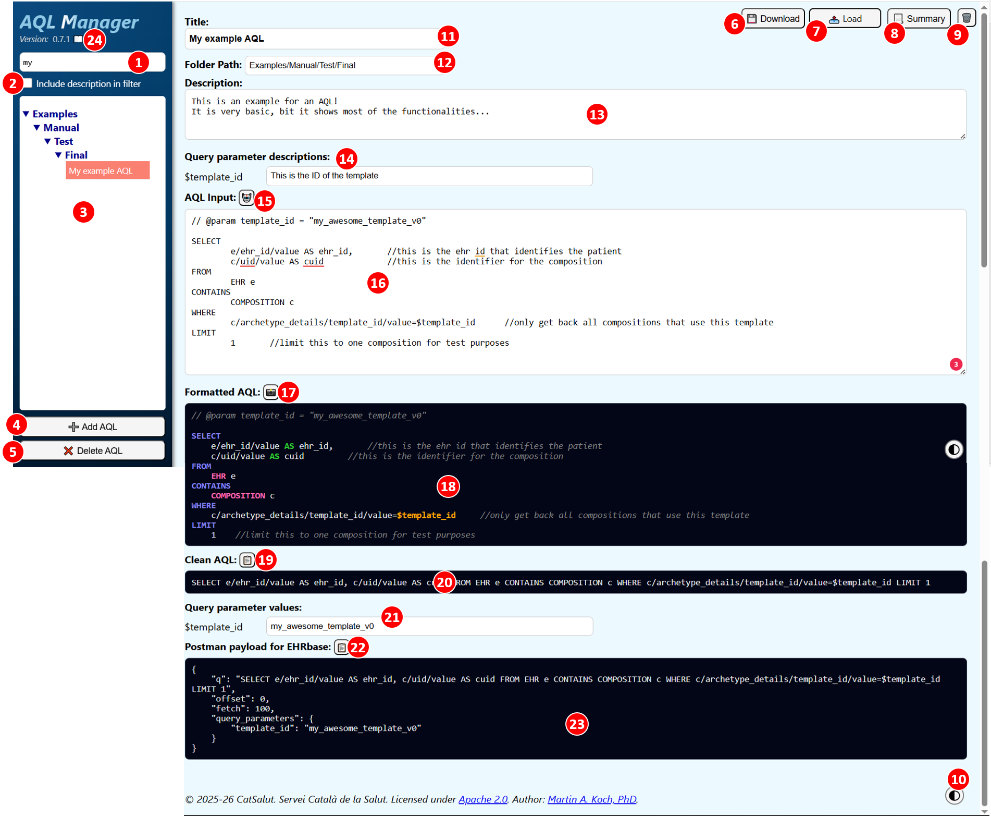
Task: Select My example AQL tree entry
Action: tap(107, 170)
